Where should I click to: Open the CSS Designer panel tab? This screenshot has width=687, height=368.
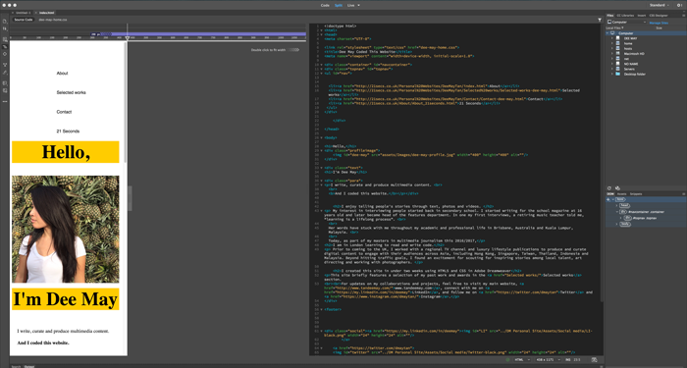tap(659, 16)
